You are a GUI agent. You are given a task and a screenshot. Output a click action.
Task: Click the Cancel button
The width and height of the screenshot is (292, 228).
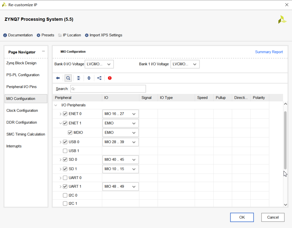pyautogui.click(x=273, y=217)
